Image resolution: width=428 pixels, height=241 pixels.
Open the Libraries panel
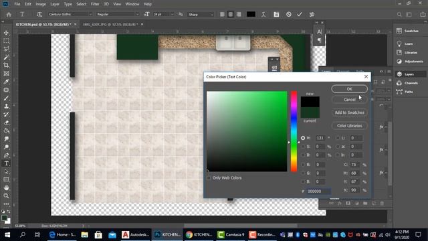coord(408,52)
